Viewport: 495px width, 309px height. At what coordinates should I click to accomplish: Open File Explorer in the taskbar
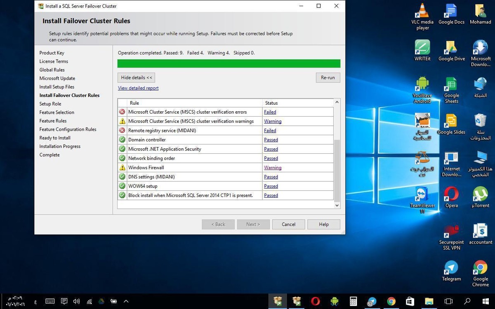(x=429, y=301)
